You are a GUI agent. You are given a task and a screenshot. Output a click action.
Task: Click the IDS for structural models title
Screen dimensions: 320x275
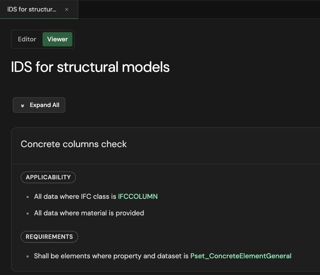coord(90,67)
